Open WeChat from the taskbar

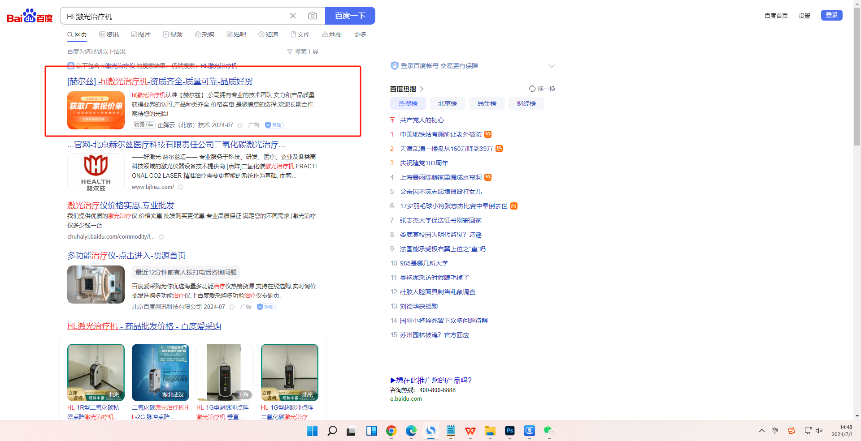tap(548, 431)
